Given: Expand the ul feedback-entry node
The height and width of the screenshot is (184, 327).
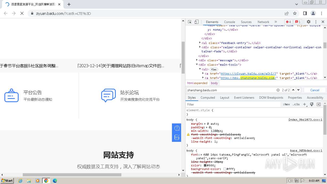Looking at the screenshot, I should pos(200,43).
